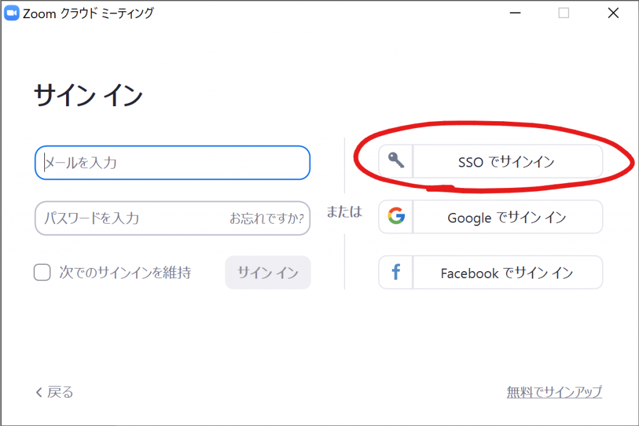Click the back chevron beside 戻る
This screenshot has height=426, width=639.
[x=39, y=392]
